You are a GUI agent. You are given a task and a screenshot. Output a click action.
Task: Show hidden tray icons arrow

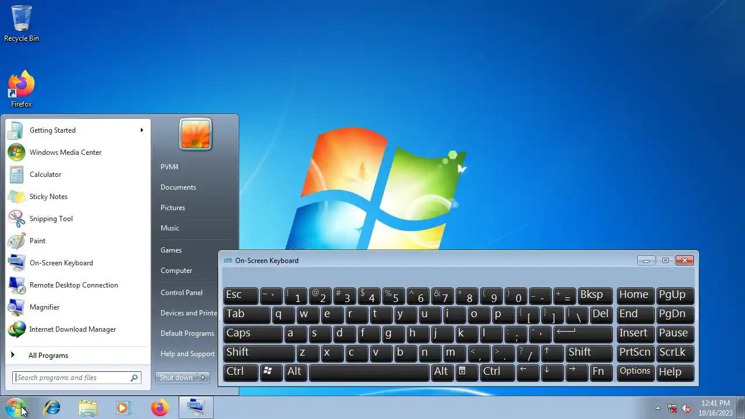[658, 408]
